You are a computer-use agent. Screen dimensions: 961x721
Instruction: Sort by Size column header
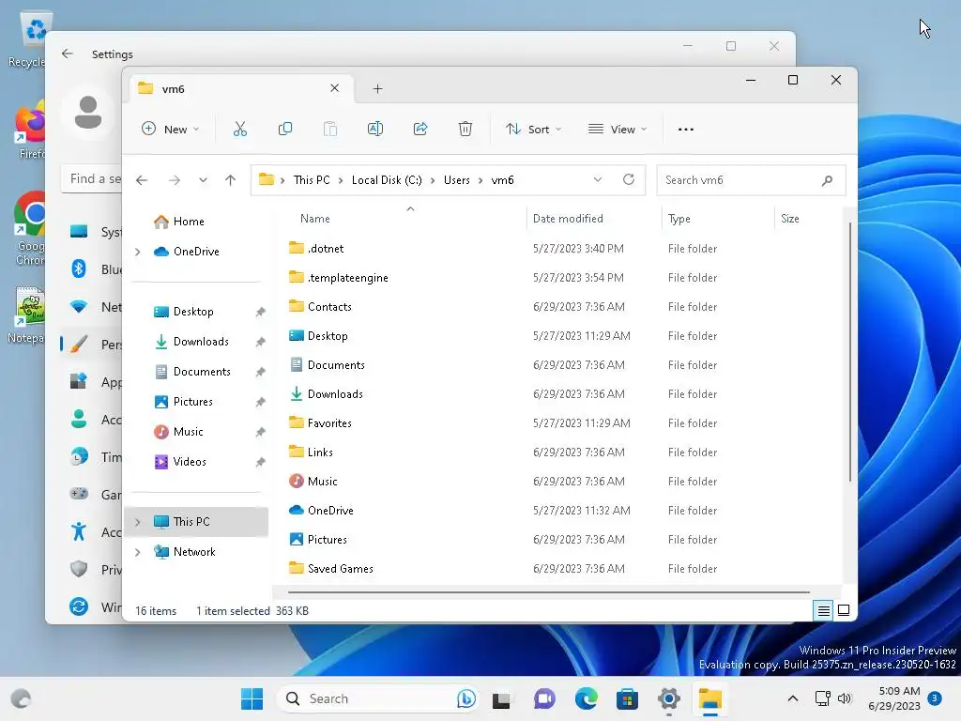click(x=790, y=219)
